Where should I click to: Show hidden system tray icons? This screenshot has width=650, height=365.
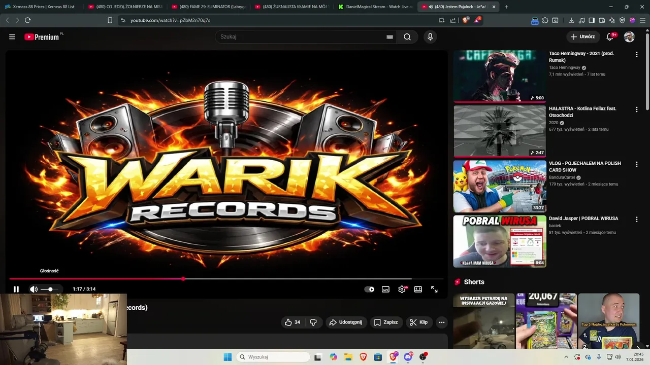coord(566,357)
